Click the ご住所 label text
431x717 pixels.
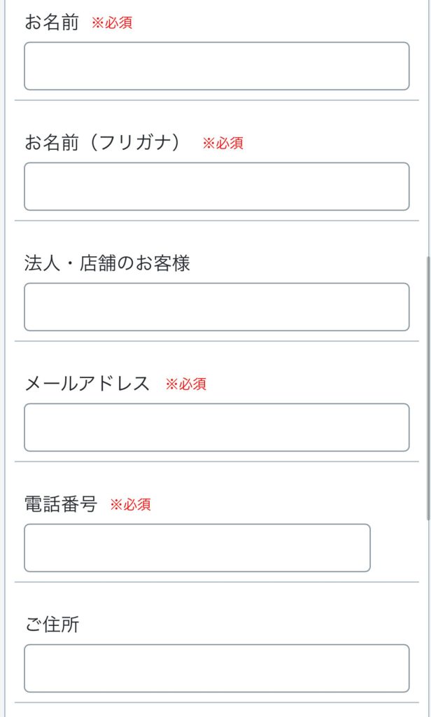point(52,625)
